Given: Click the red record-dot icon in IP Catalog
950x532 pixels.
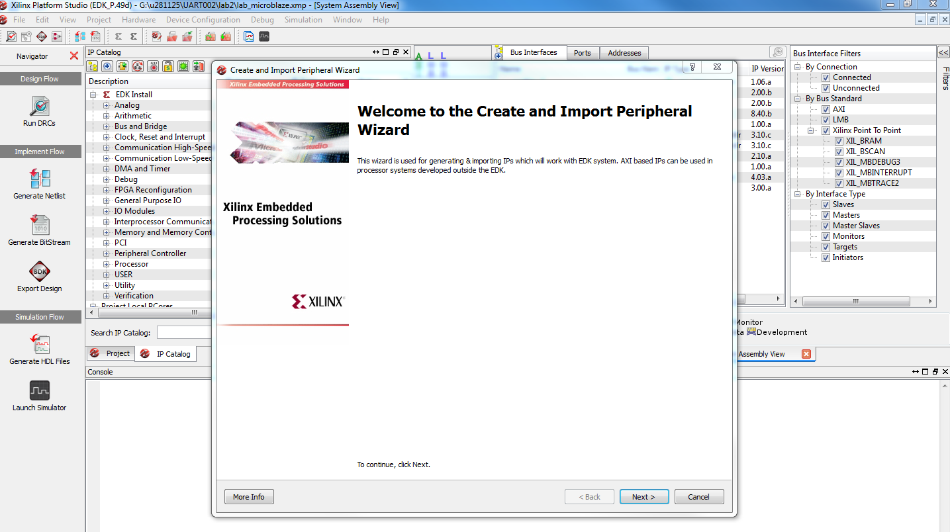Looking at the screenshot, I should coord(153,66).
